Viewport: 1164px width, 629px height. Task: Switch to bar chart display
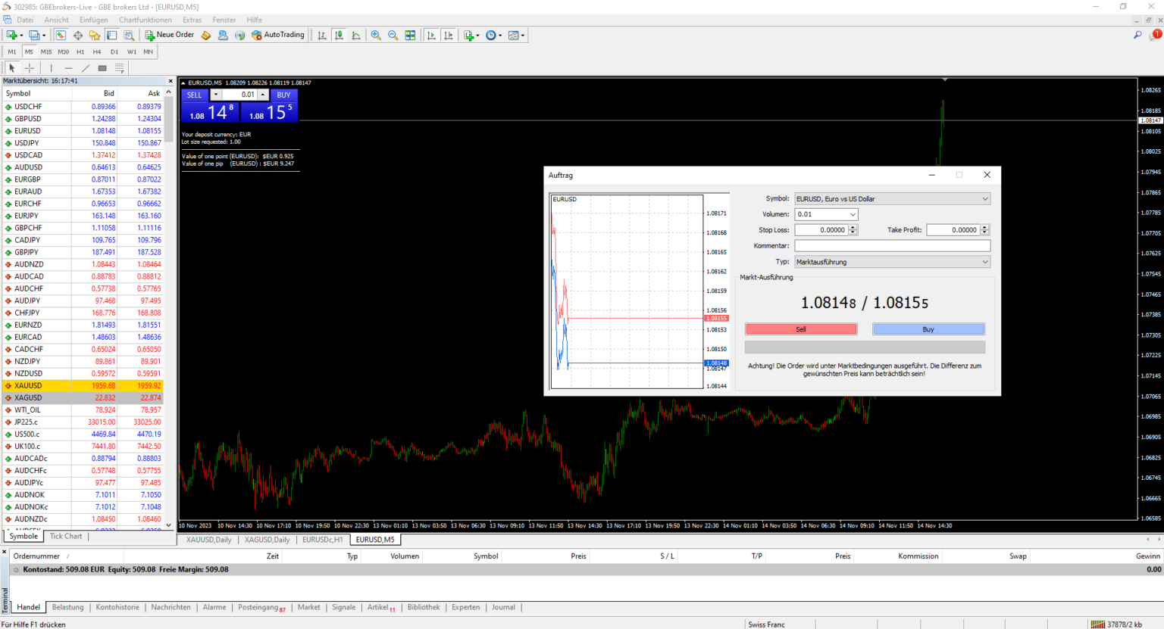pos(320,35)
